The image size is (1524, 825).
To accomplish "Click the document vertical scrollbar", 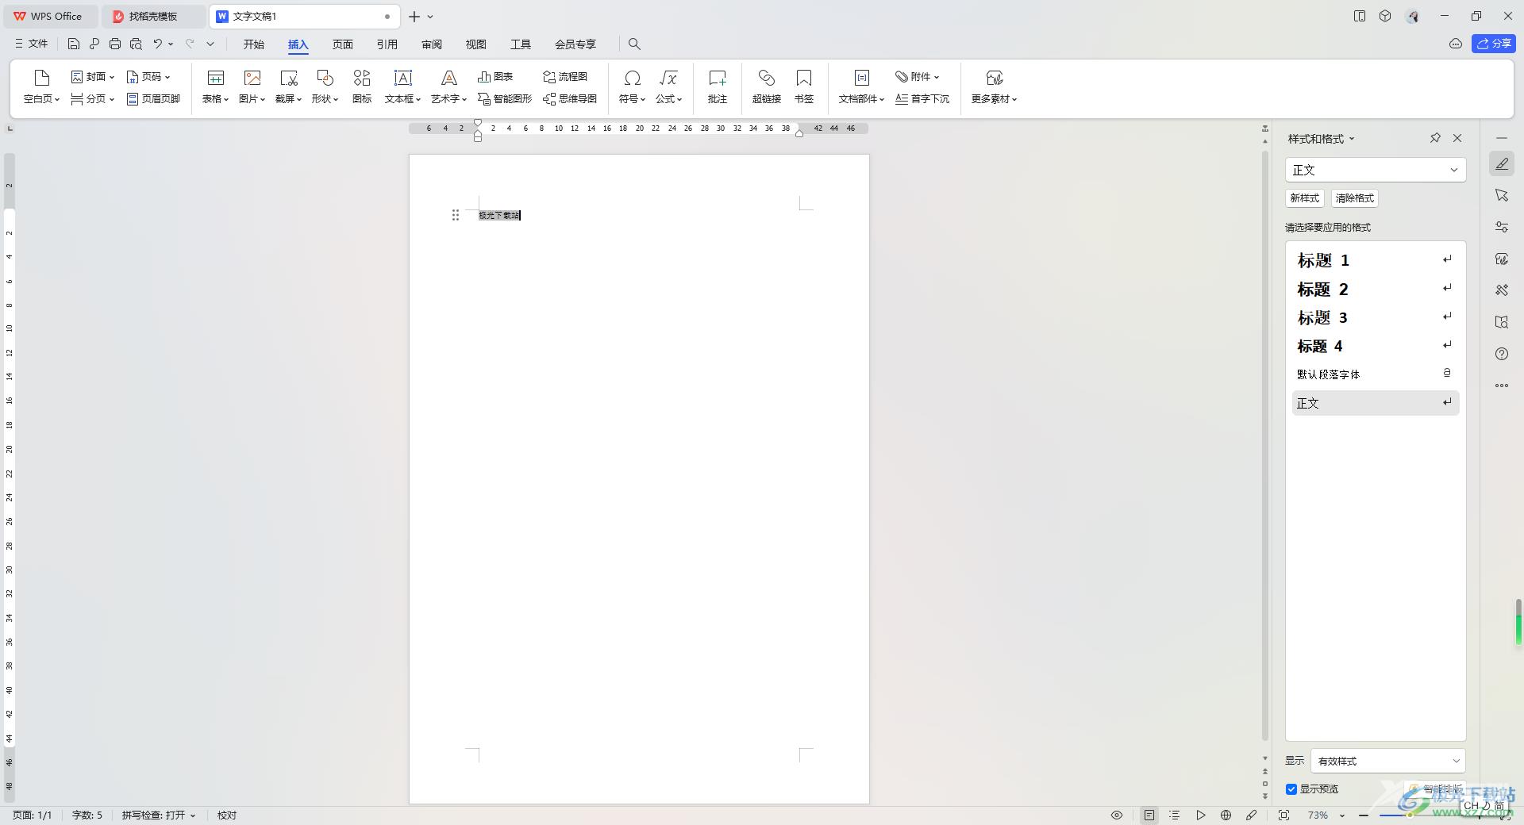I will (1265, 444).
